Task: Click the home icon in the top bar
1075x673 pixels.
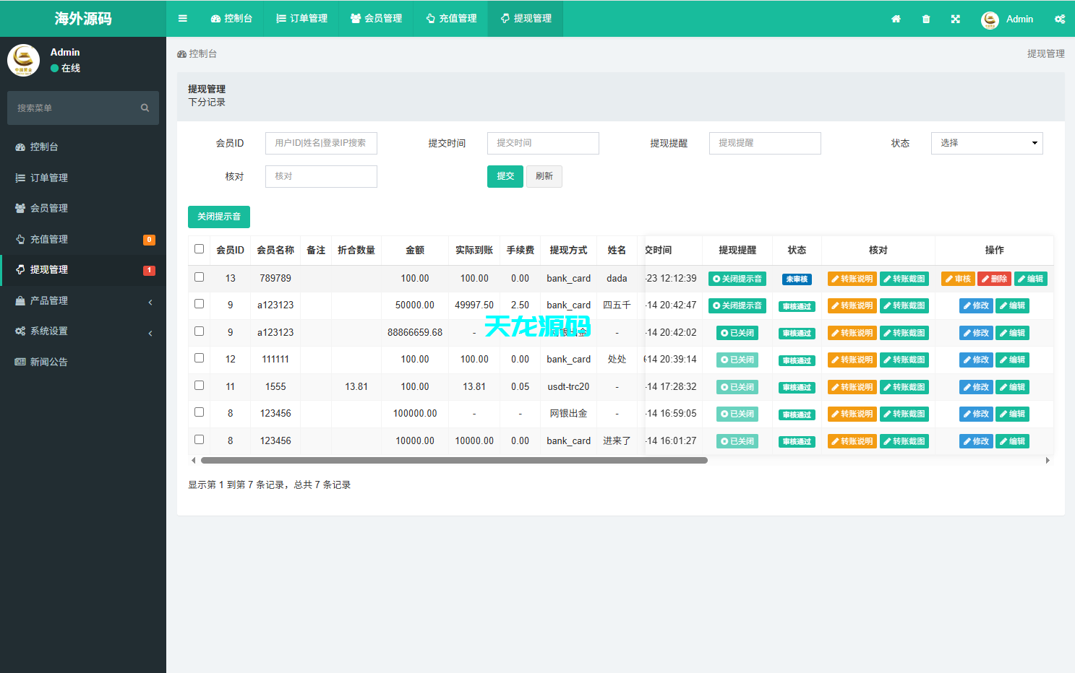Action: point(896,18)
